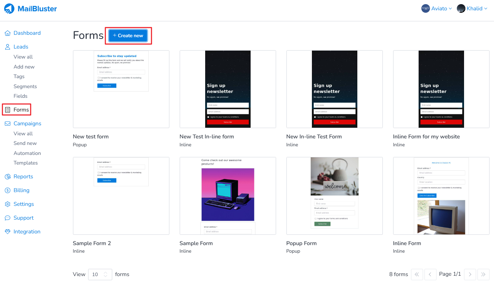Expand the Aviato brand dropdown
494x284 pixels.
point(437,9)
